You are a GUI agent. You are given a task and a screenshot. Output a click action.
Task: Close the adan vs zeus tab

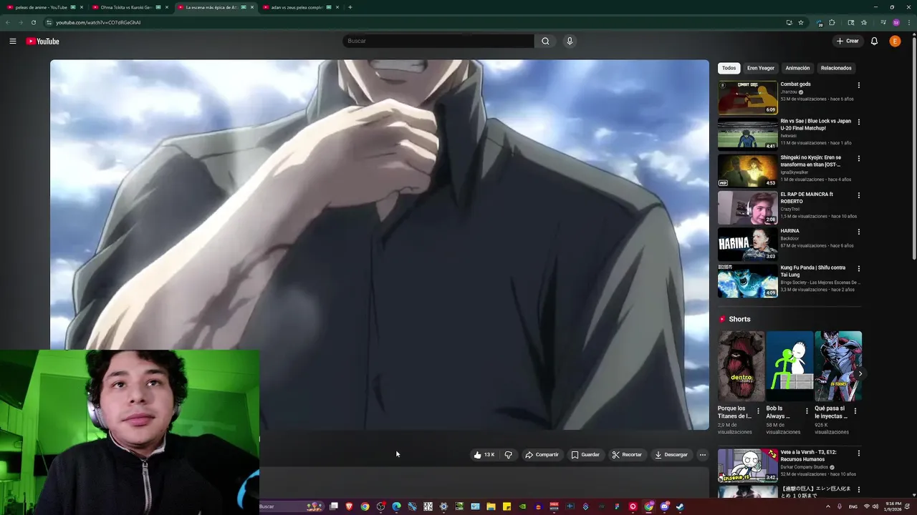[337, 7]
